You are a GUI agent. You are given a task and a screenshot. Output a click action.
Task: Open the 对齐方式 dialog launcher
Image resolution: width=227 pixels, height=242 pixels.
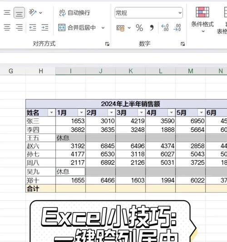[107, 44]
